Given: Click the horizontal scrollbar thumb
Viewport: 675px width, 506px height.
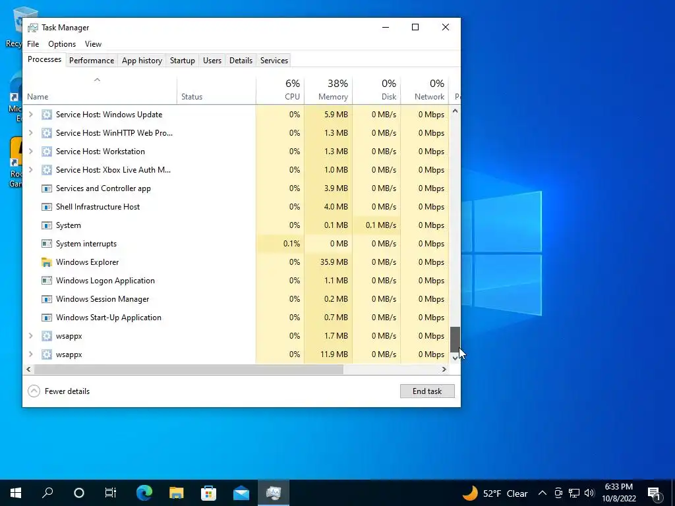Looking at the screenshot, I should 189,370.
